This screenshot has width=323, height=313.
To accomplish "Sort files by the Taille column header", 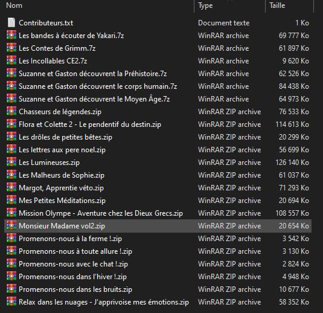I will (x=277, y=5).
